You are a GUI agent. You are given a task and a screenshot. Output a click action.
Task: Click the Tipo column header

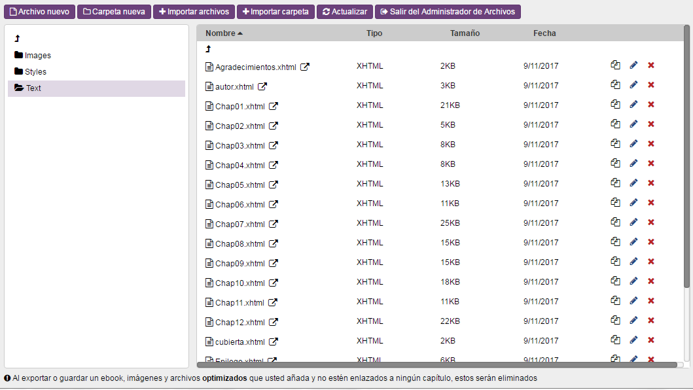pyautogui.click(x=374, y=33)
